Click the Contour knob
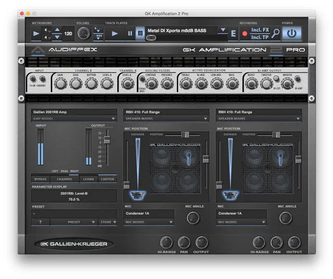 click(151, 84)
